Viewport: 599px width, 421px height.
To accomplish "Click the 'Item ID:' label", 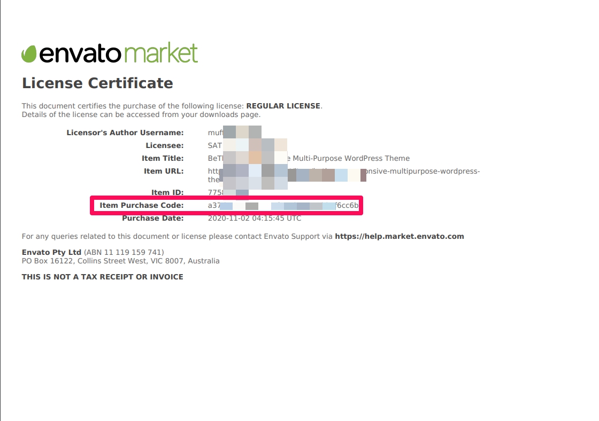I will 167,192.
